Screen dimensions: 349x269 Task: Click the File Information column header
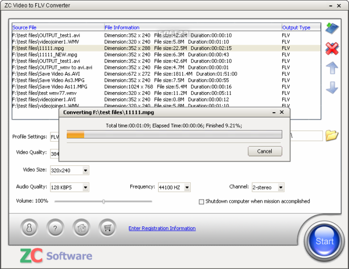tap(193, 27)
